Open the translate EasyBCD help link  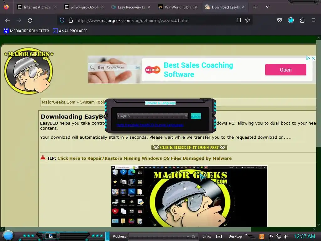(150, 125)
